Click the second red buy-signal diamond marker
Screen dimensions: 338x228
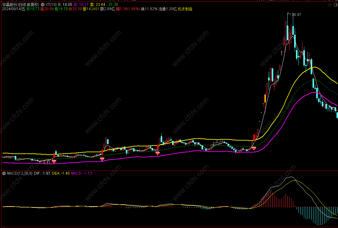tap(102, 159)
